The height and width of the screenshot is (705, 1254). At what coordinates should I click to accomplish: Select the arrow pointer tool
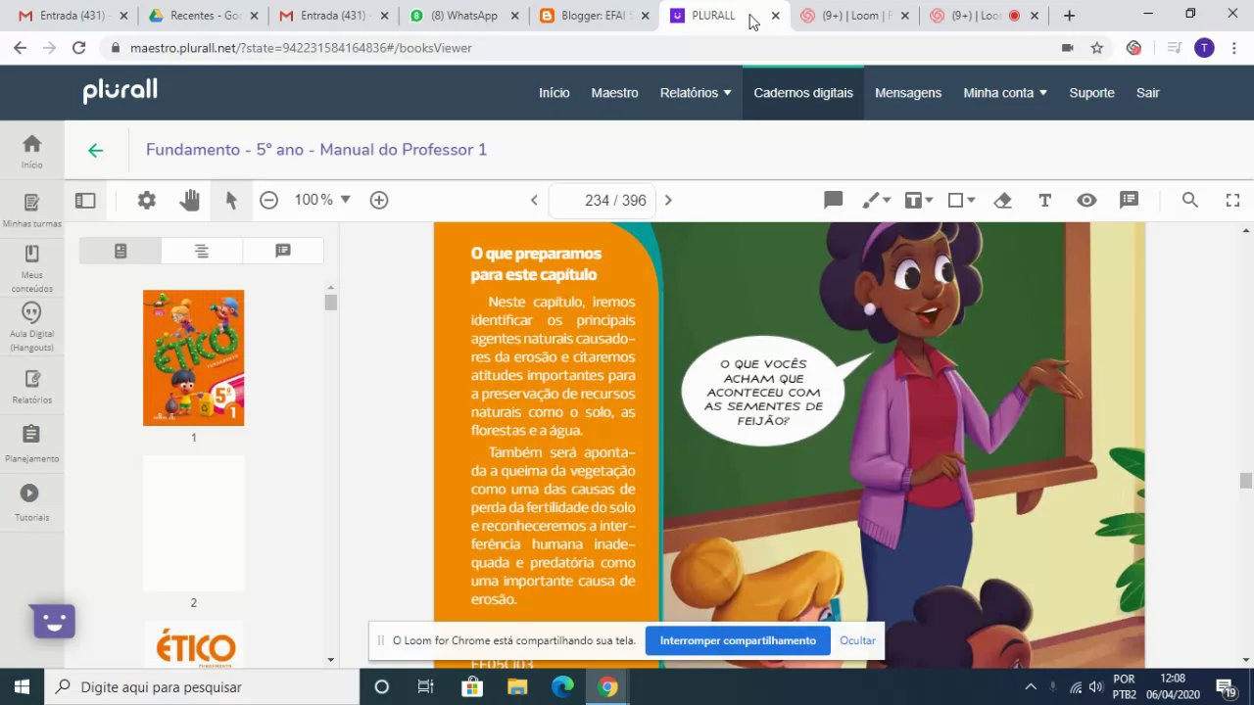tap(231, 200)
